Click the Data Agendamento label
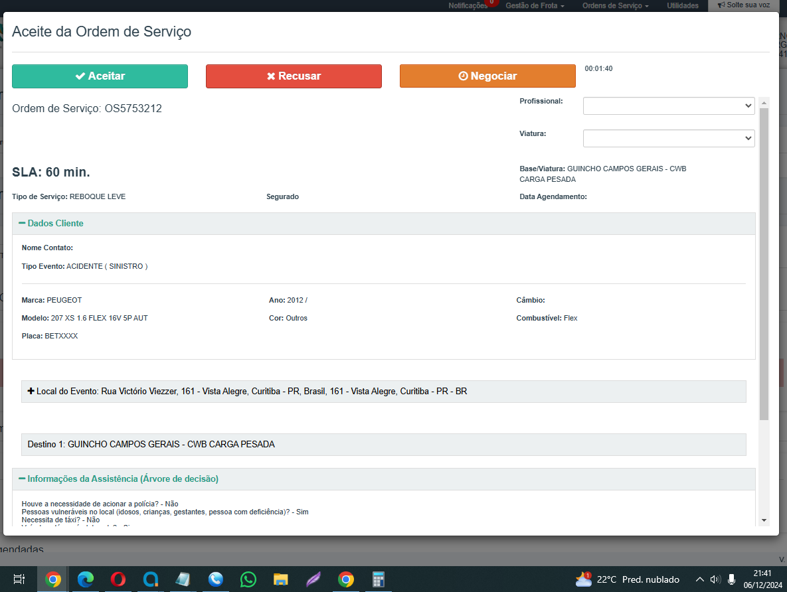 [x=553, y=196]
